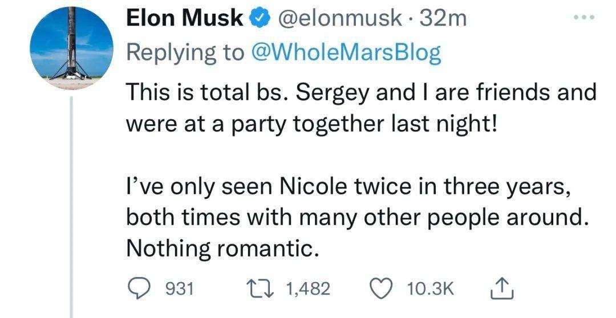616x318 pixels.
Task: Click the 32m timestamp
Action: click(443, 19)
